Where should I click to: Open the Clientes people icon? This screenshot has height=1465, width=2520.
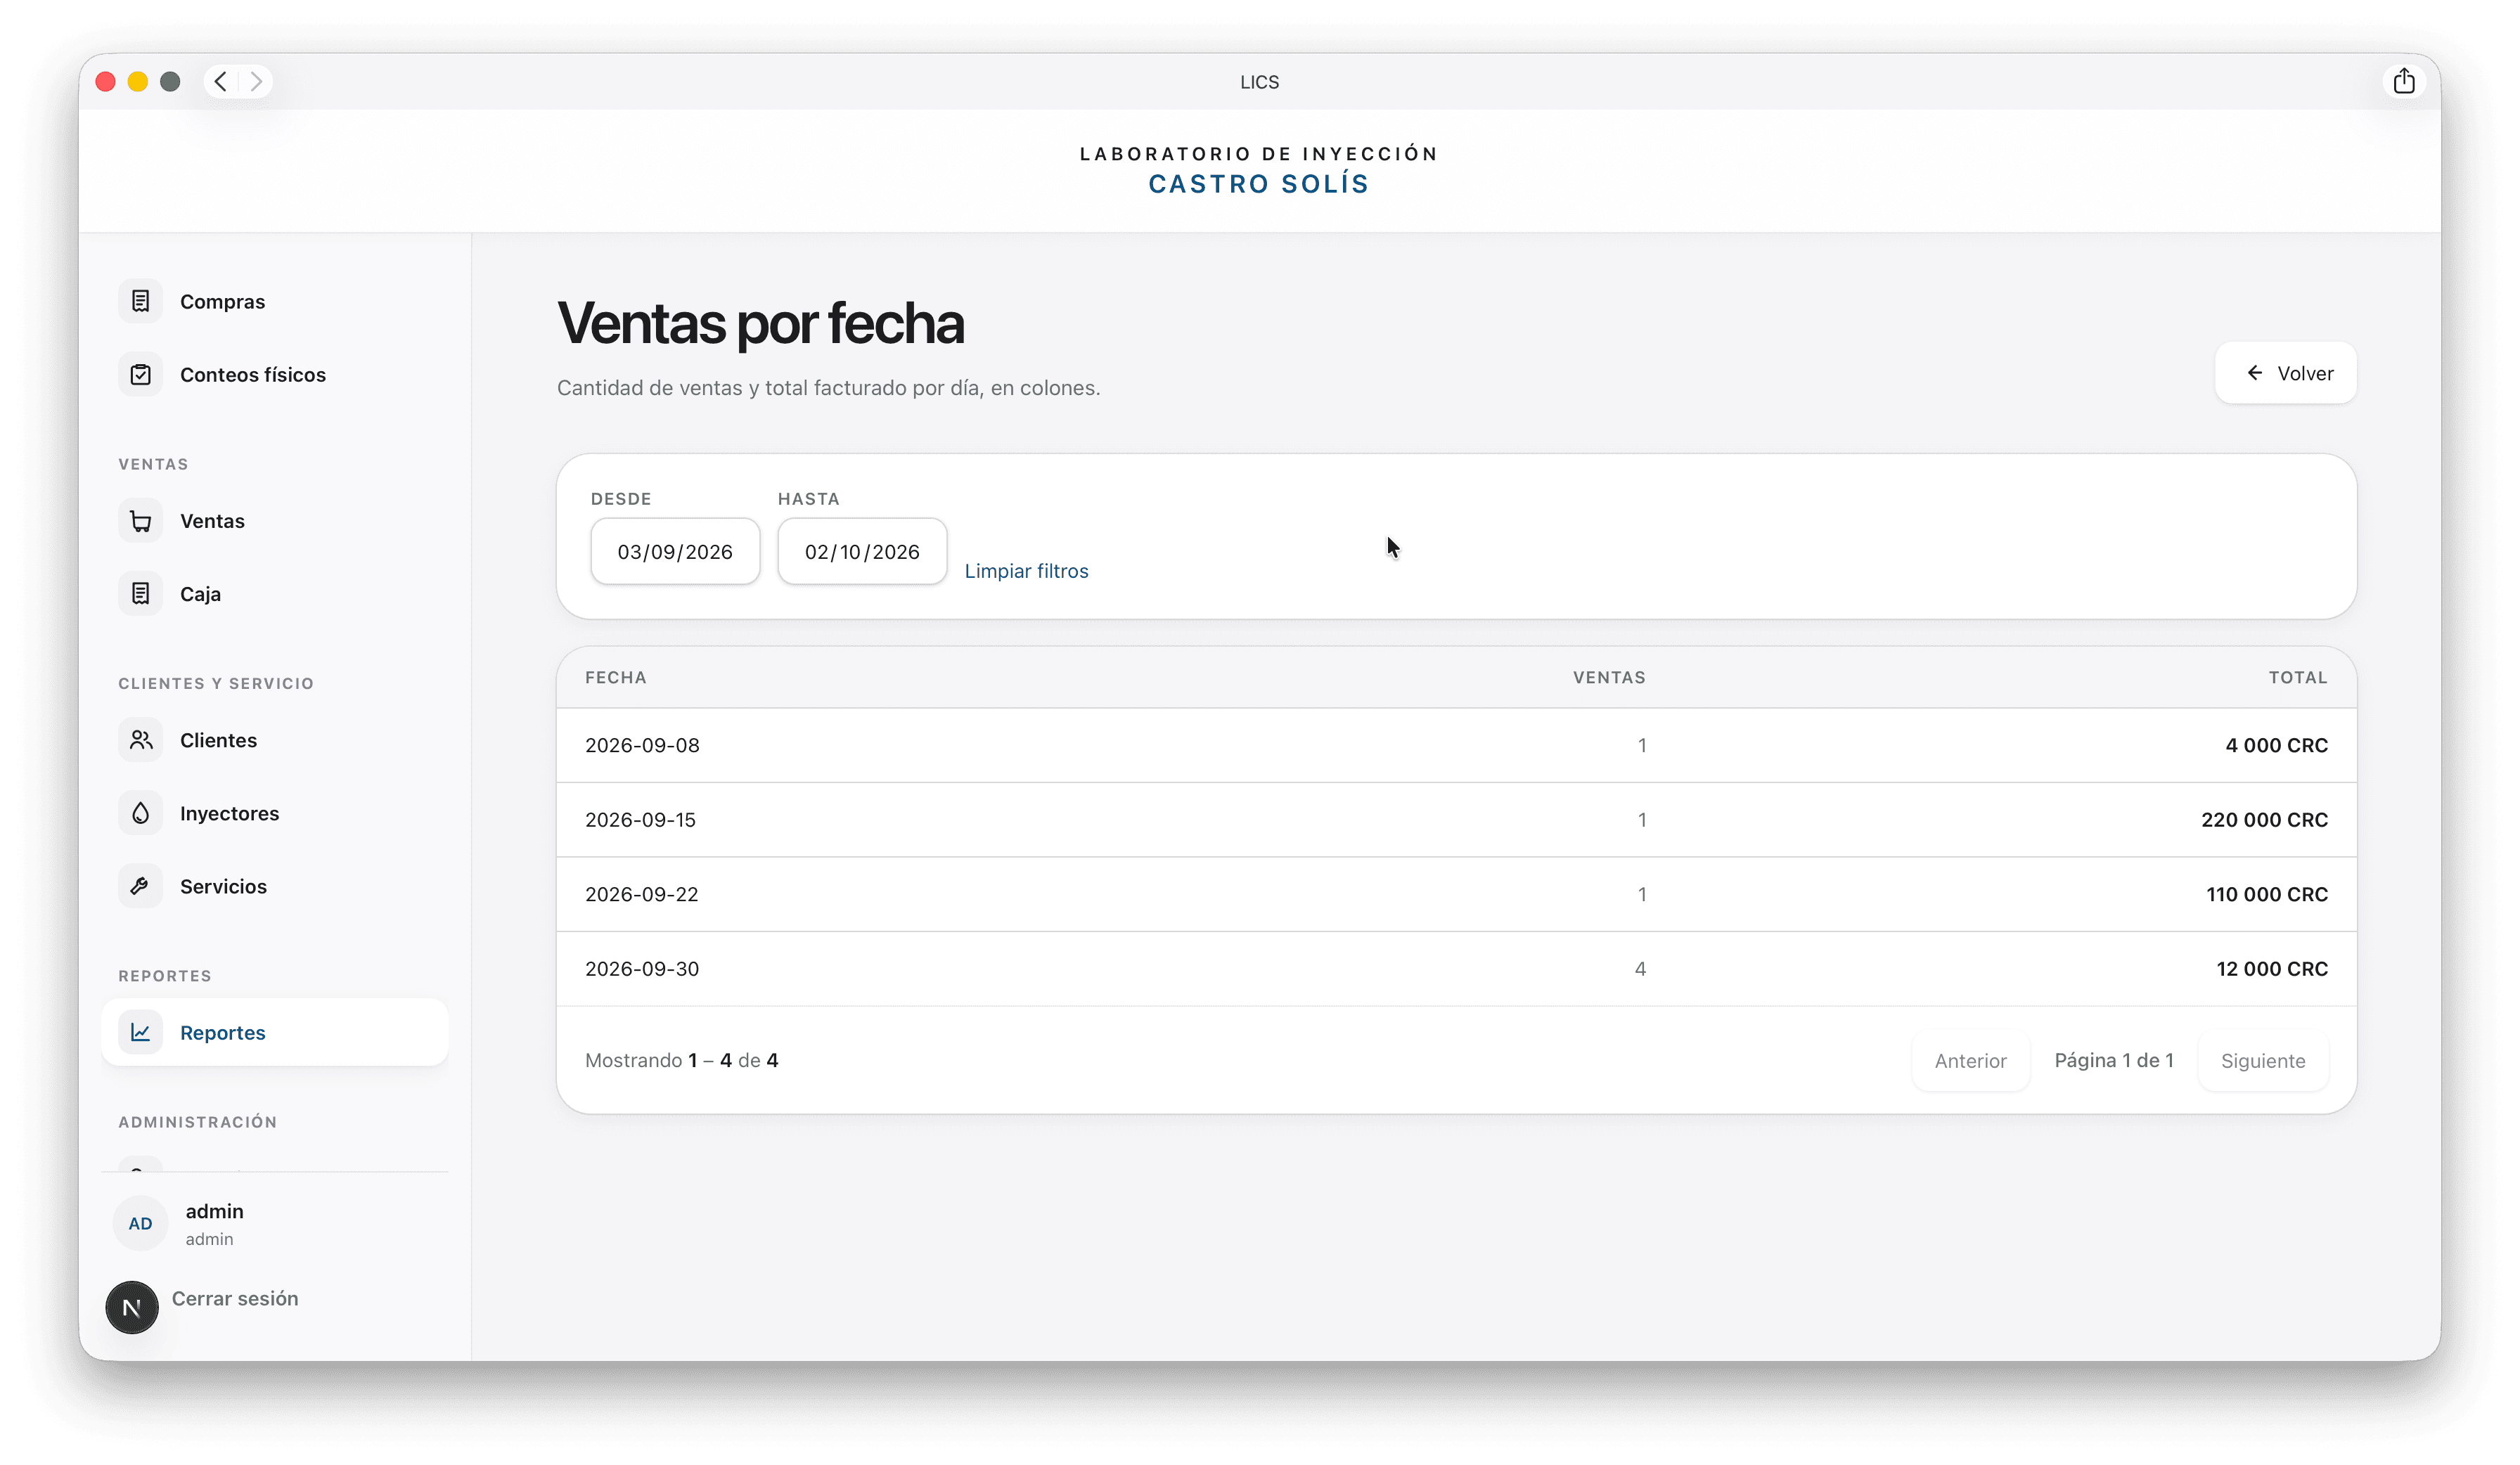coord(140,740)
